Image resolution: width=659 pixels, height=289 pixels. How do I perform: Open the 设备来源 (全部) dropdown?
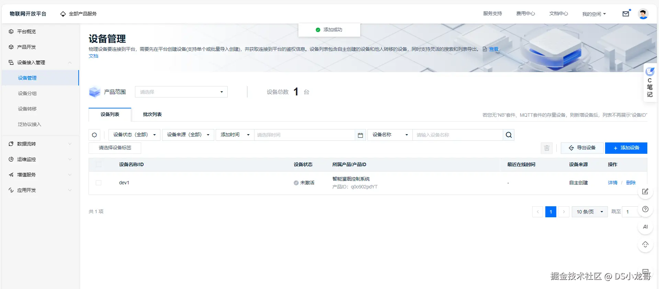[188, 135]
